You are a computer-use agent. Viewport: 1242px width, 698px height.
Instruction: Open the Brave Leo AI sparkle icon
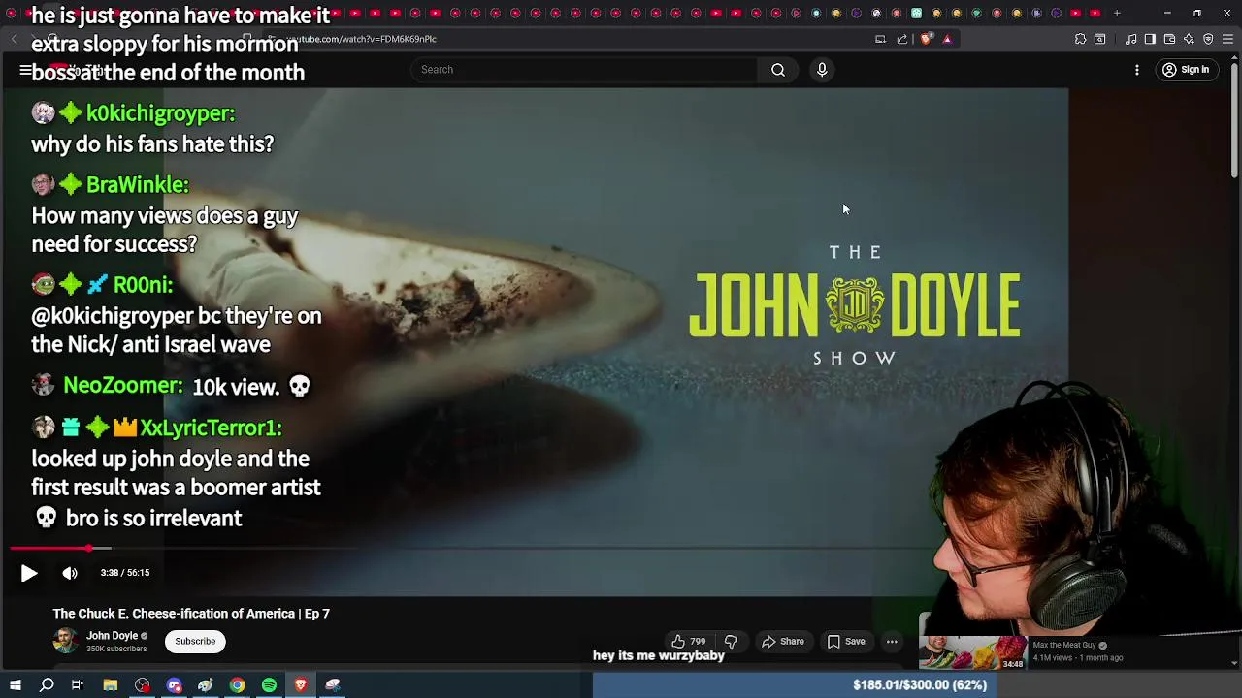tap(1189, 39)
